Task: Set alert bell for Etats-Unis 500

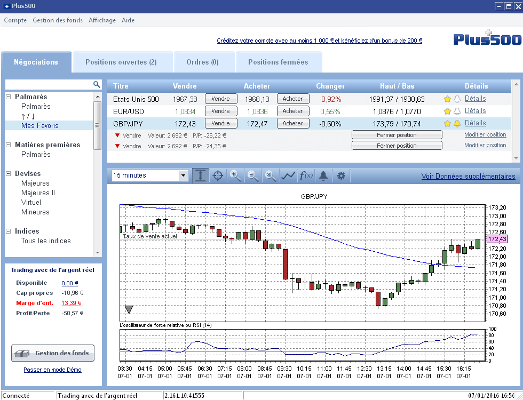Action: (x=457, y=99)
